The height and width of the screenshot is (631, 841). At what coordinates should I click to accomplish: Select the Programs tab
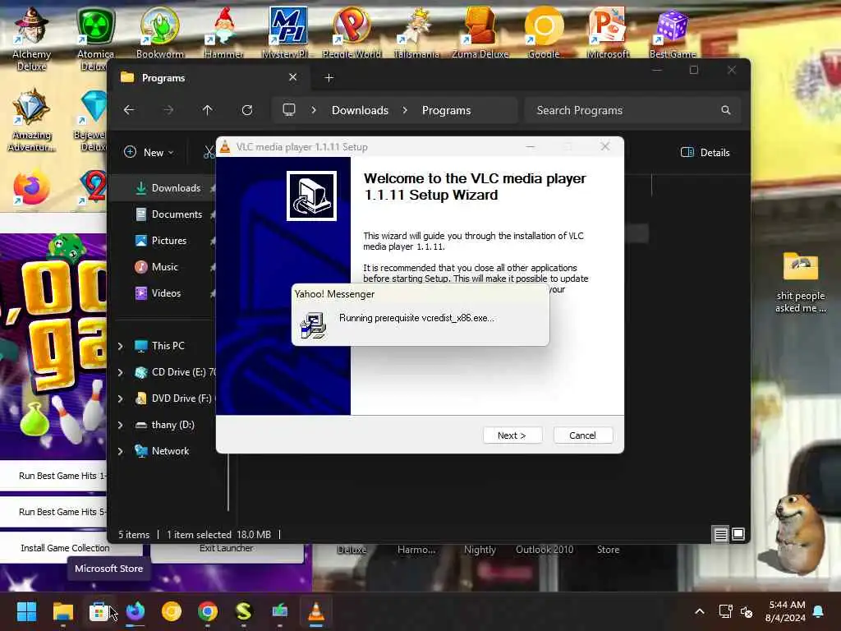pyautogui.click(x=209, y=78)
